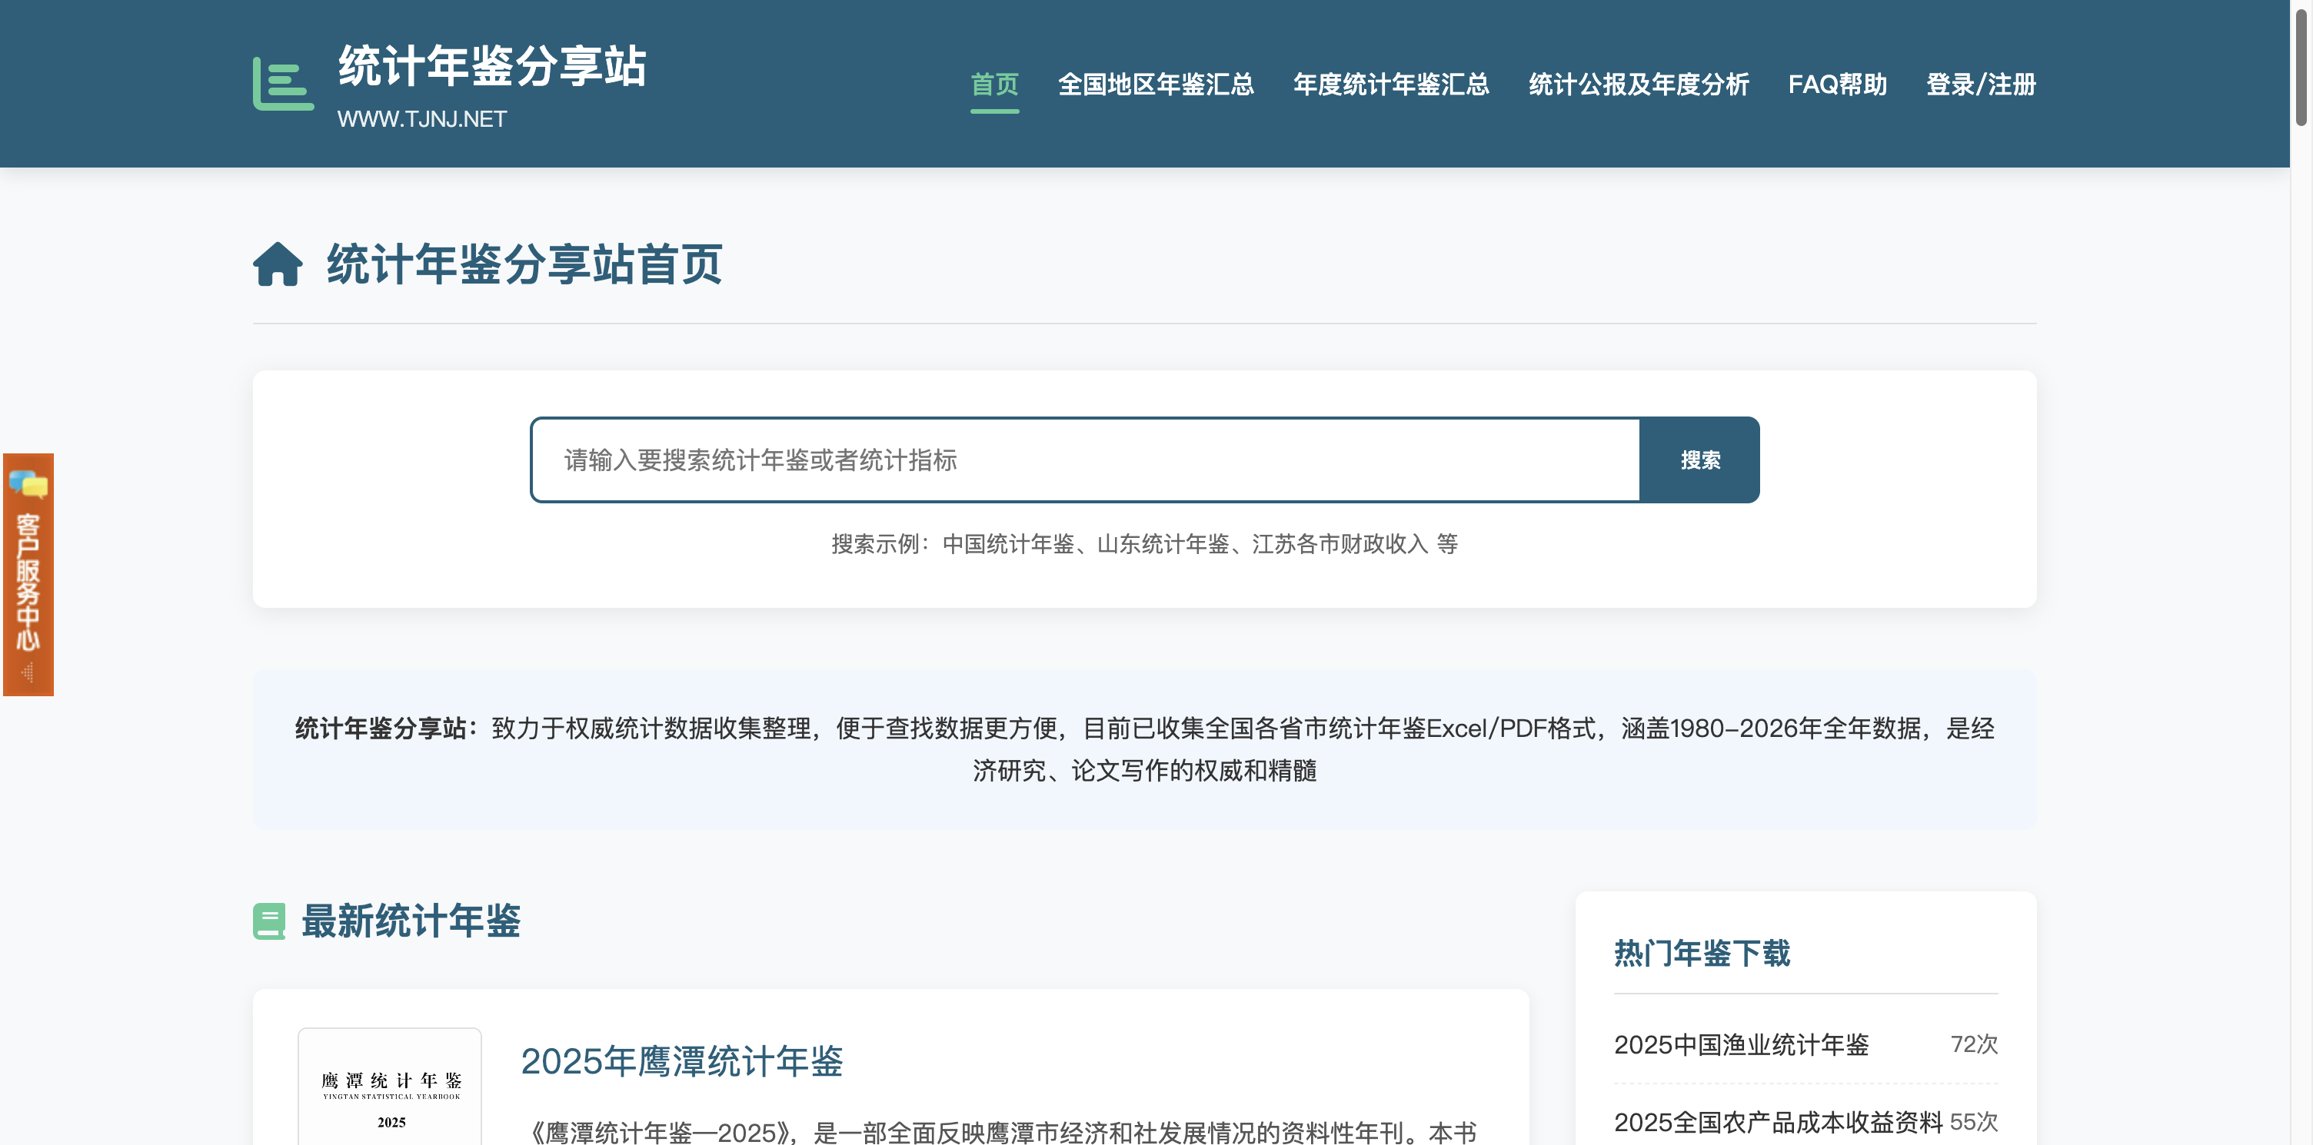Viewport: 2313px width, 1145px height.
Task: Select 统计公报及年度分析 in navigation
Action: coord(1639,85)
